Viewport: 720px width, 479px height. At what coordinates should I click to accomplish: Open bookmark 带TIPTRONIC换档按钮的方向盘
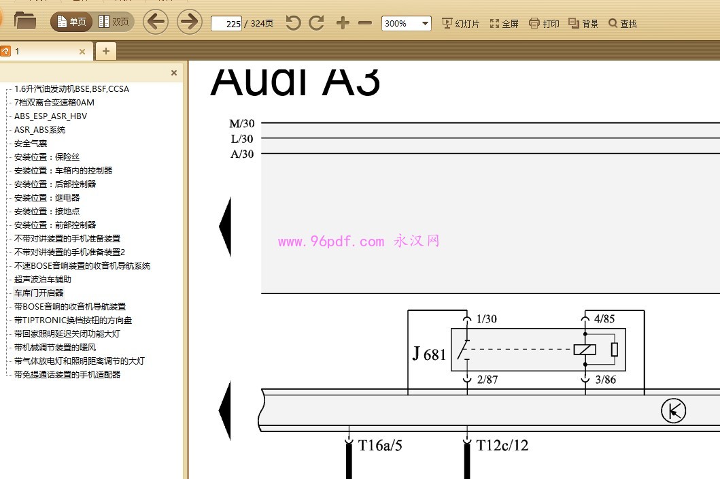pyautogui.click(x=73, y=320)
